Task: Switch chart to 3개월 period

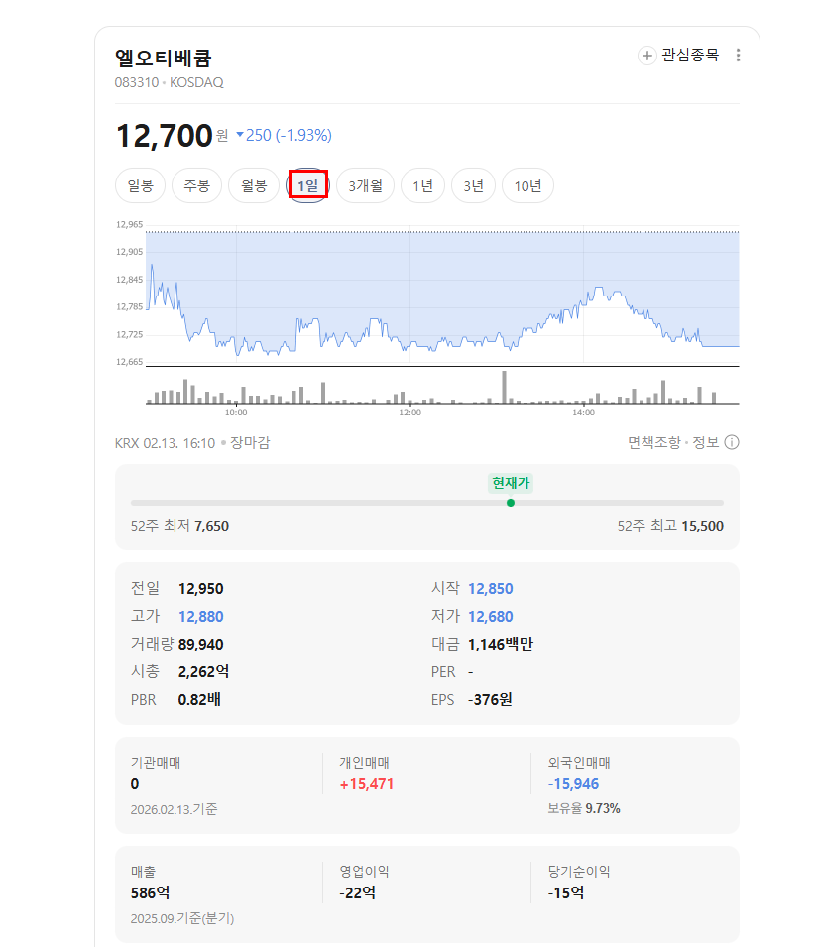Action: [x=365, y=185]
